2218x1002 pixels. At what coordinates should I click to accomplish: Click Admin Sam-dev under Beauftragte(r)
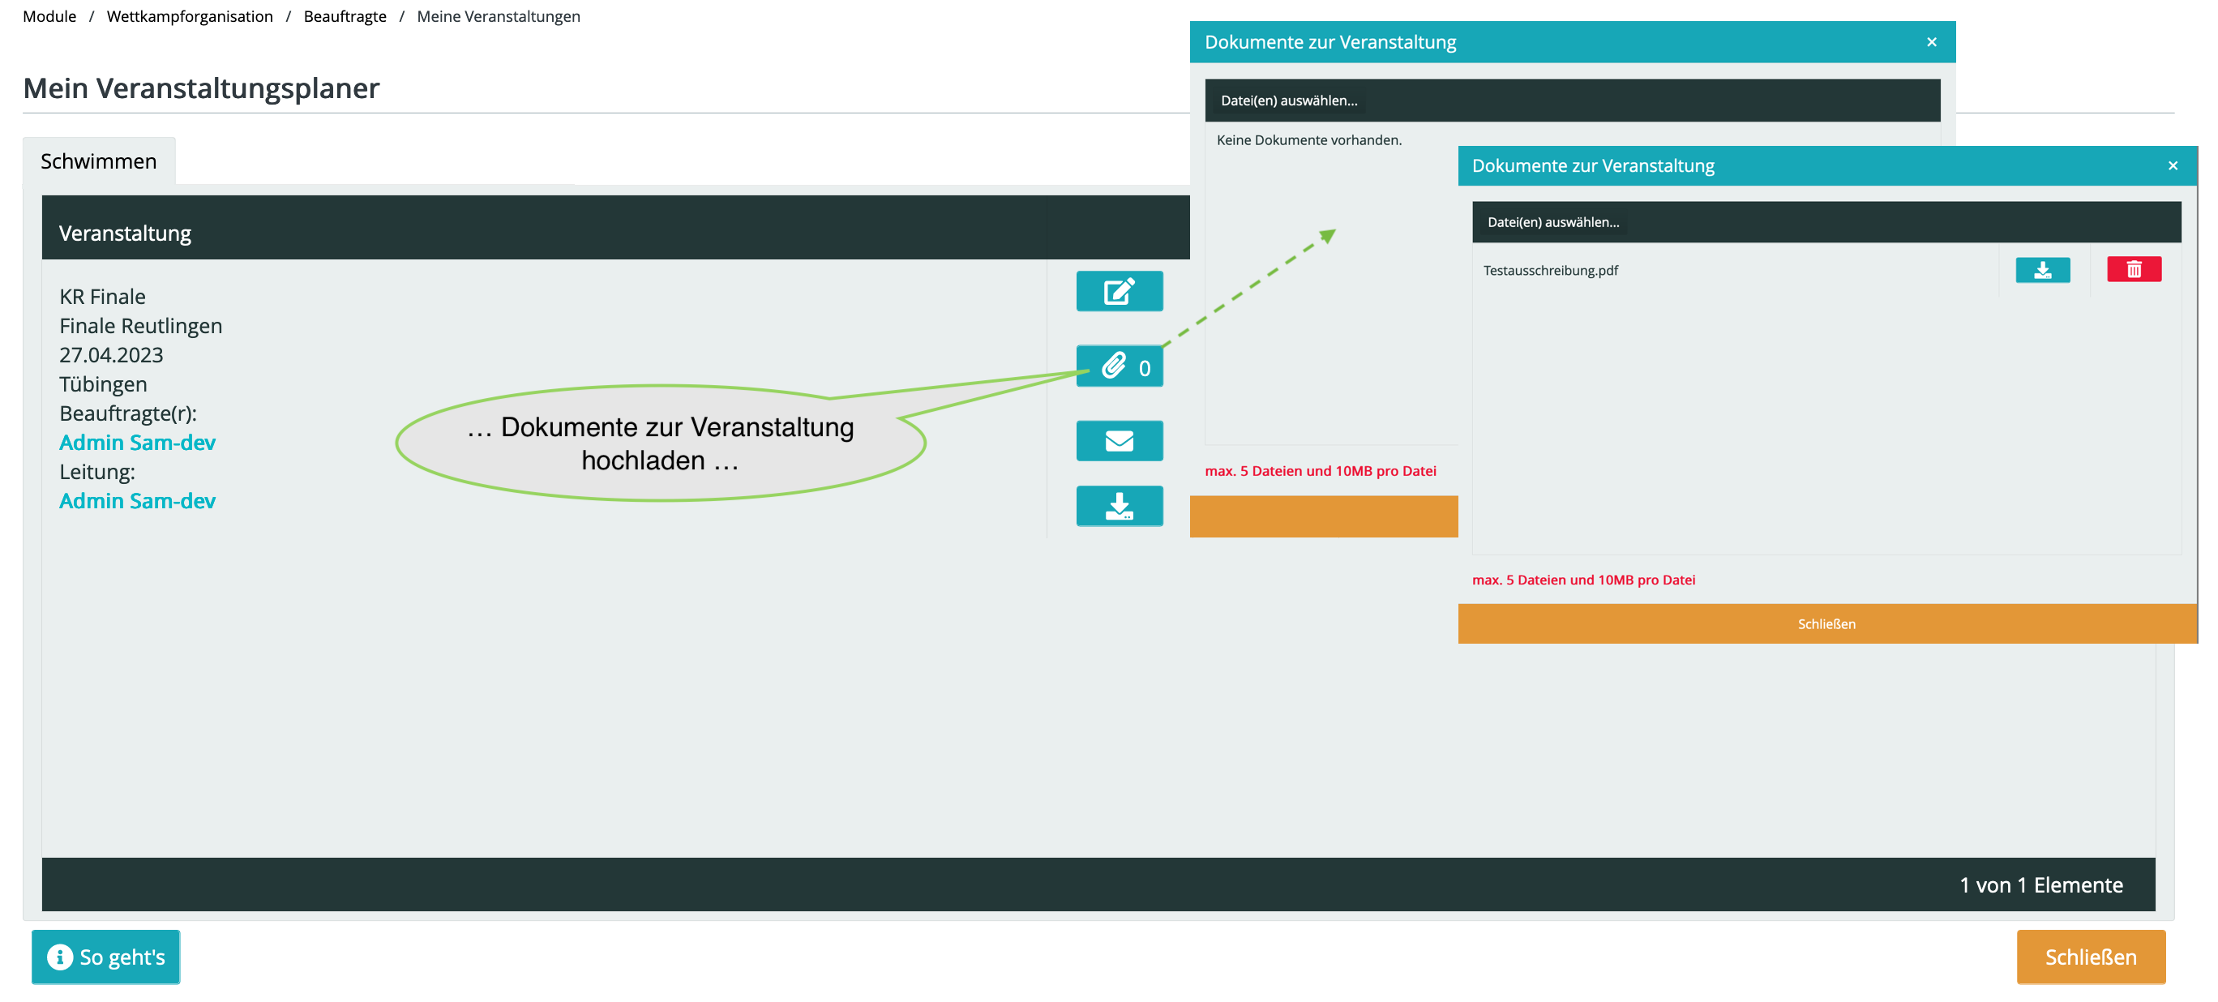(x=137, y=443)
